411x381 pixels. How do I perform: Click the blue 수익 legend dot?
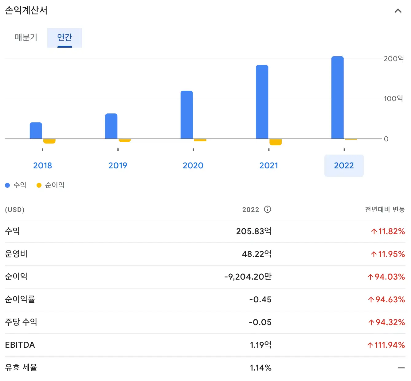[x=7, y=185]
